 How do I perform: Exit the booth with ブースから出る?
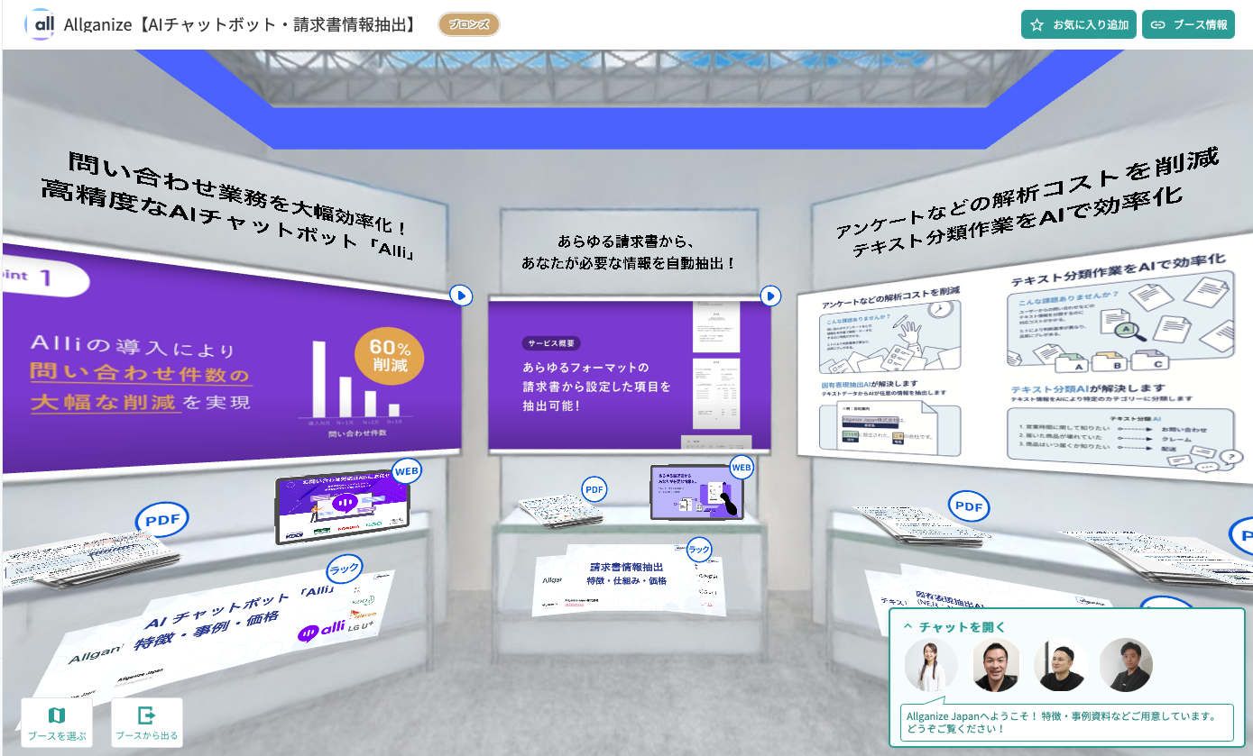[147, 723]
